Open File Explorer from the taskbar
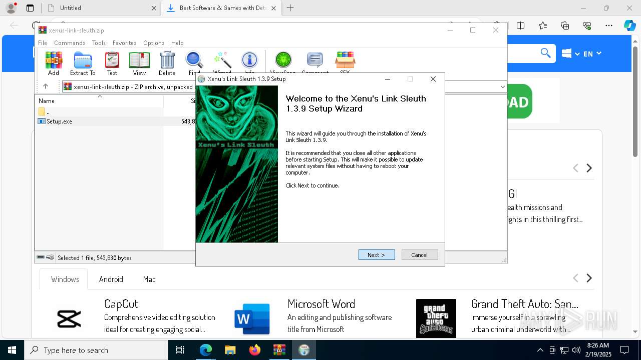Viewport: 641px width, 360px height. coord(230,350)
